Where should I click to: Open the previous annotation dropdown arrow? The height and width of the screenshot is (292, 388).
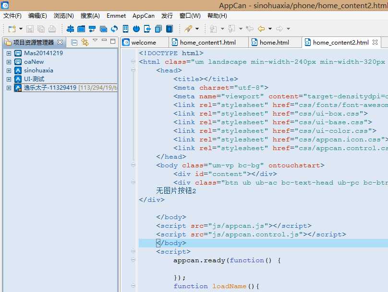pos(241,29)
